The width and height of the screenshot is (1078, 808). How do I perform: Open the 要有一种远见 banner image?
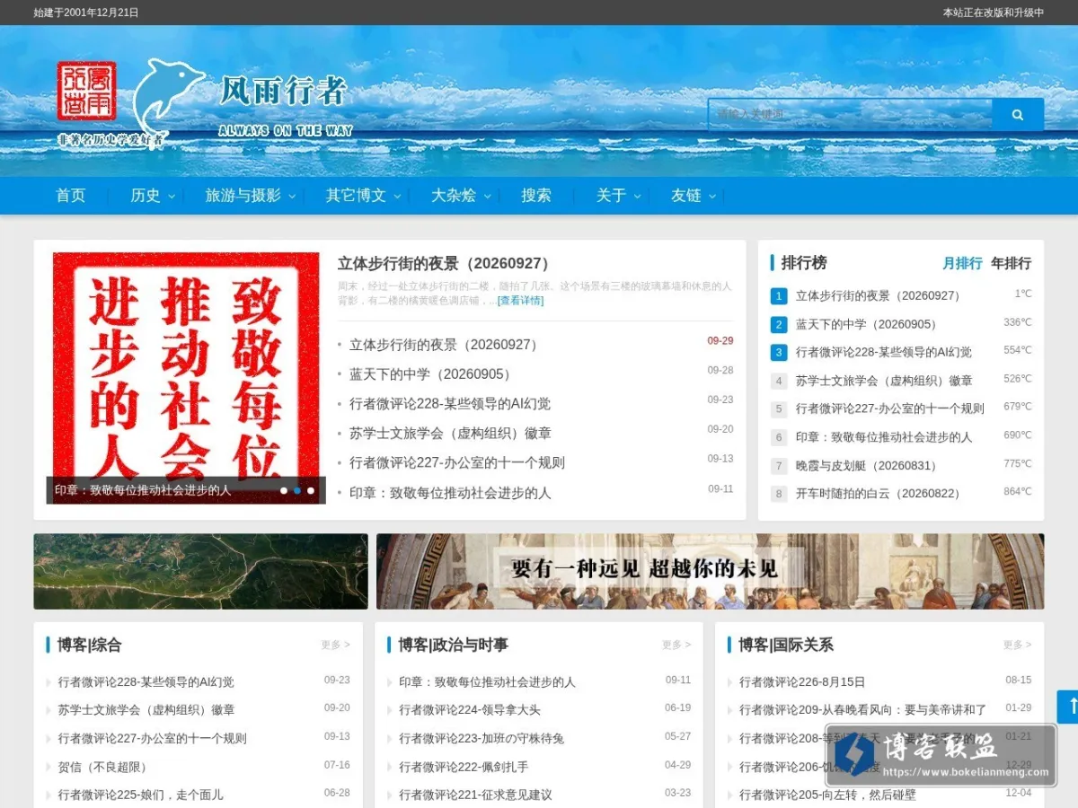pos(710,571)
